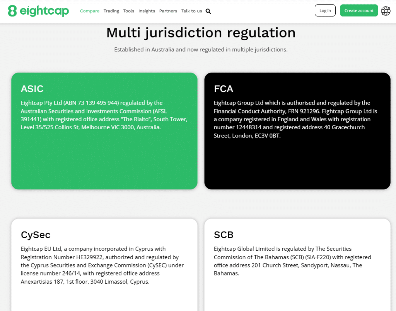The height and width of the screenshot is (311, 396).
Task: Click the Log in button
Action: [x=325, y=10]
